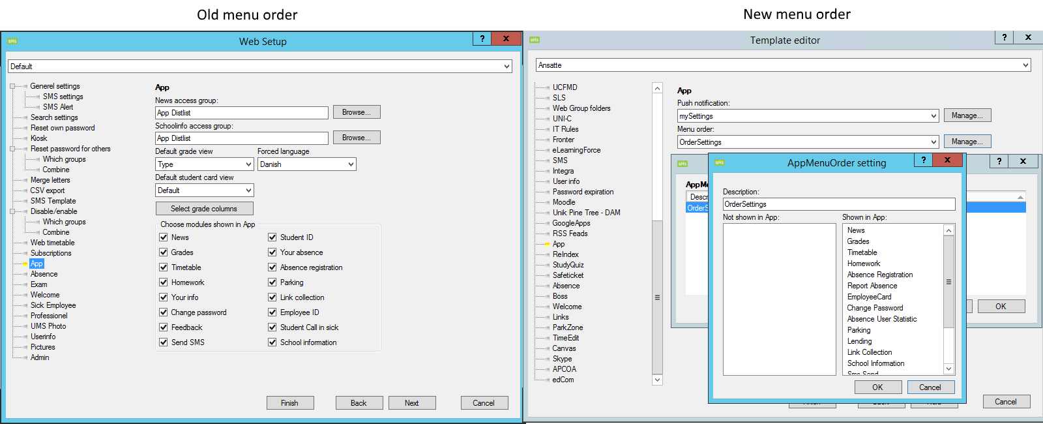Open the Forced language Danish dropdown
This screenshot has width=1043, height=424.
[351, 164]
